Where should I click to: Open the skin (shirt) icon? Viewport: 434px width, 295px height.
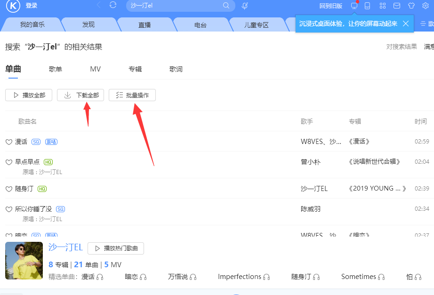click(411, 6)
